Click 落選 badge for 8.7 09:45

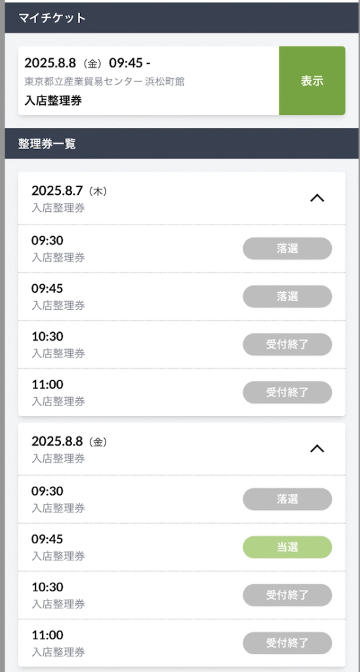pos(287,297)
